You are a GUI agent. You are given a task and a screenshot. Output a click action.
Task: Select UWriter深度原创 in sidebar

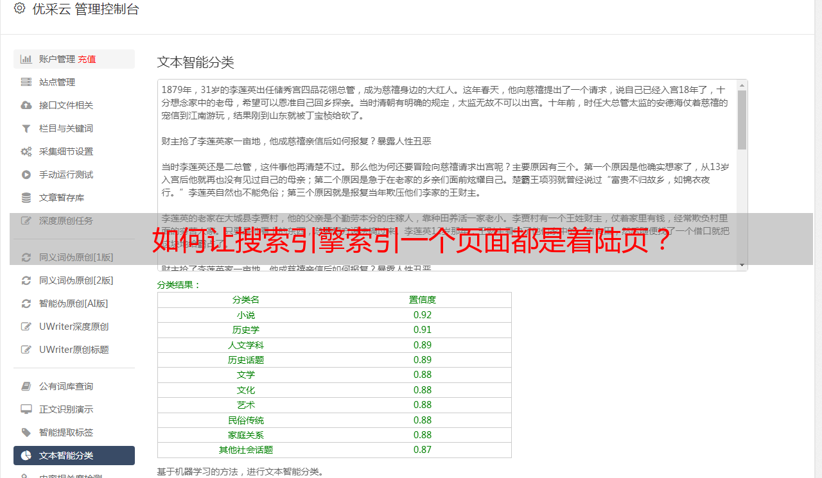74,327
